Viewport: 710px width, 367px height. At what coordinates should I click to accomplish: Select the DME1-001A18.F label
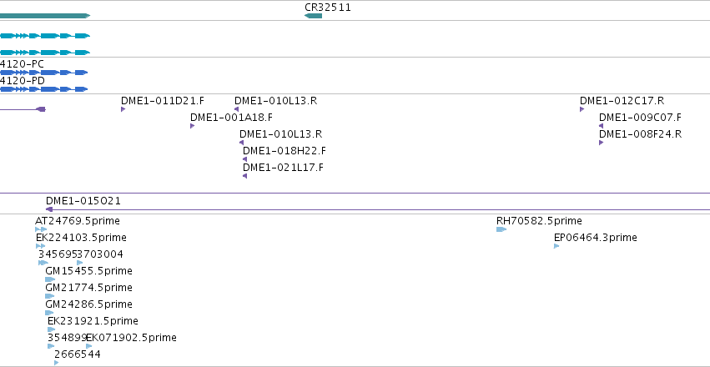[231, 118]
